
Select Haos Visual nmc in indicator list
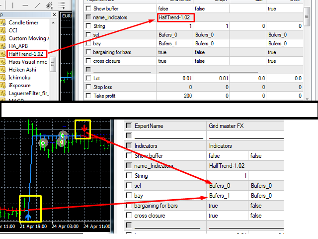28,62
